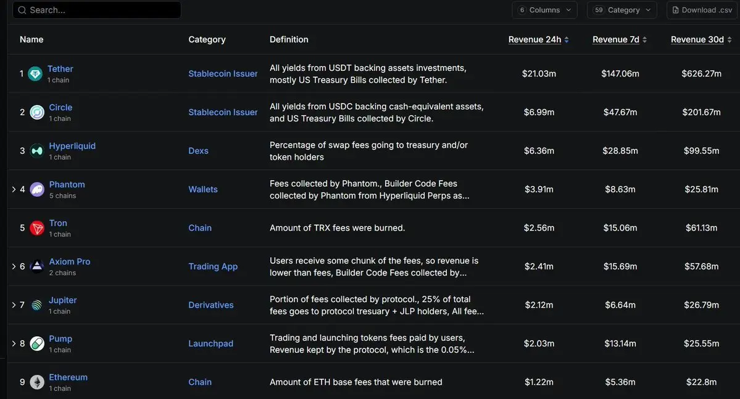The height and width of the screenshot is (399, 740).
Task: Click the Download .csv button
Action: [702, 10]
